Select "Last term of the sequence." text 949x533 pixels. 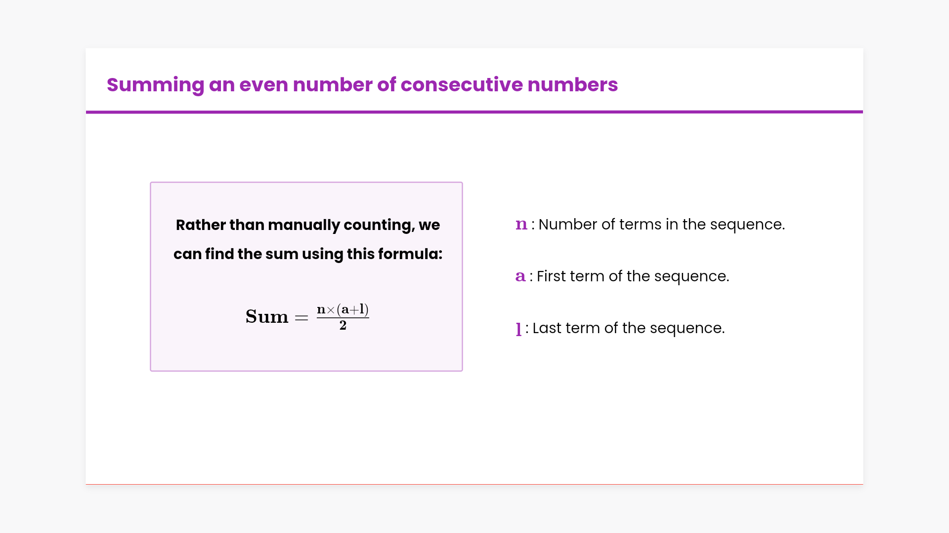[629, 328]
